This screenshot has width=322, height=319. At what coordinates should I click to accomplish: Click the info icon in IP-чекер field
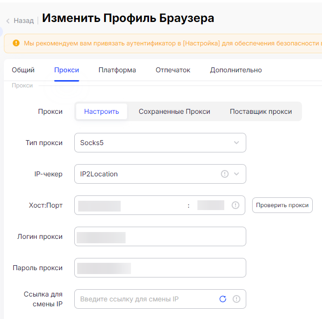225,174
